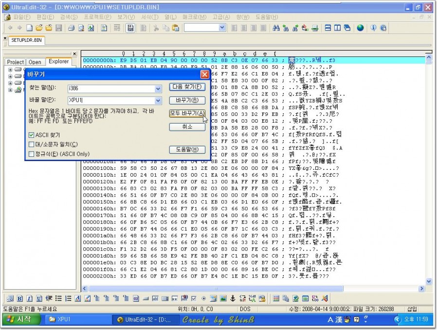The height and width of the screenshot is (330, 438).
Task: Click the 모두 바꾸기(A) button
Action: pos(187,113)
